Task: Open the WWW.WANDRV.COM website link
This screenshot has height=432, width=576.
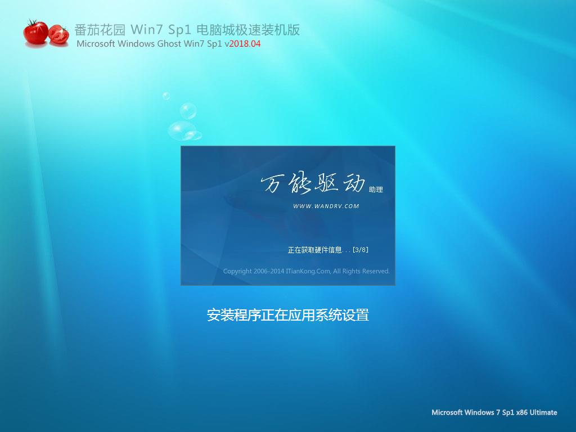Action: tap(326, 206)
